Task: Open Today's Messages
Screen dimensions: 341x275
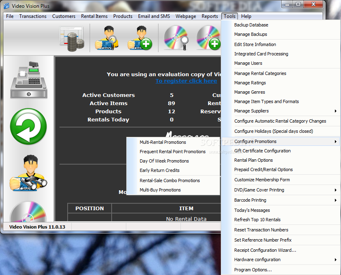Action: coord(281,211)
